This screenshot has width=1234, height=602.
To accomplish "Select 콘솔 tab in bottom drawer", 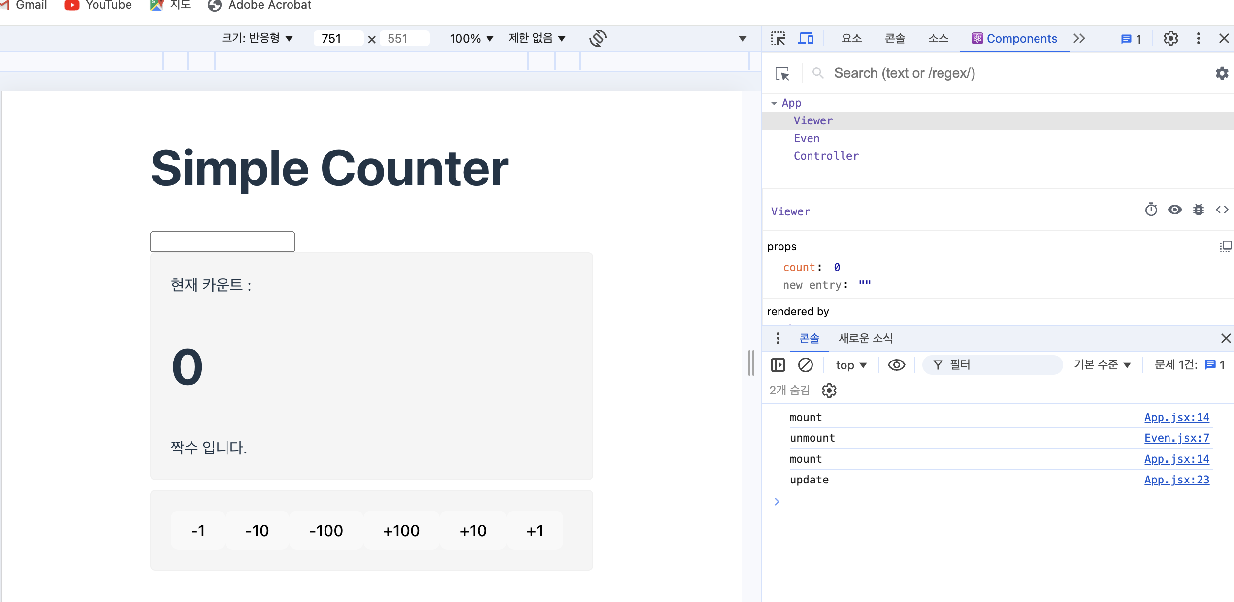I will [809, 338].
